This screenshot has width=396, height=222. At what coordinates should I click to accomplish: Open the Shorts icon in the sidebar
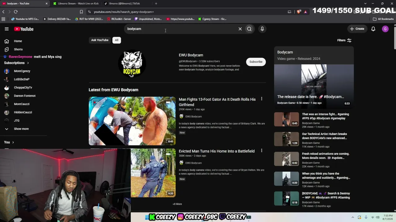click(6, 49)
